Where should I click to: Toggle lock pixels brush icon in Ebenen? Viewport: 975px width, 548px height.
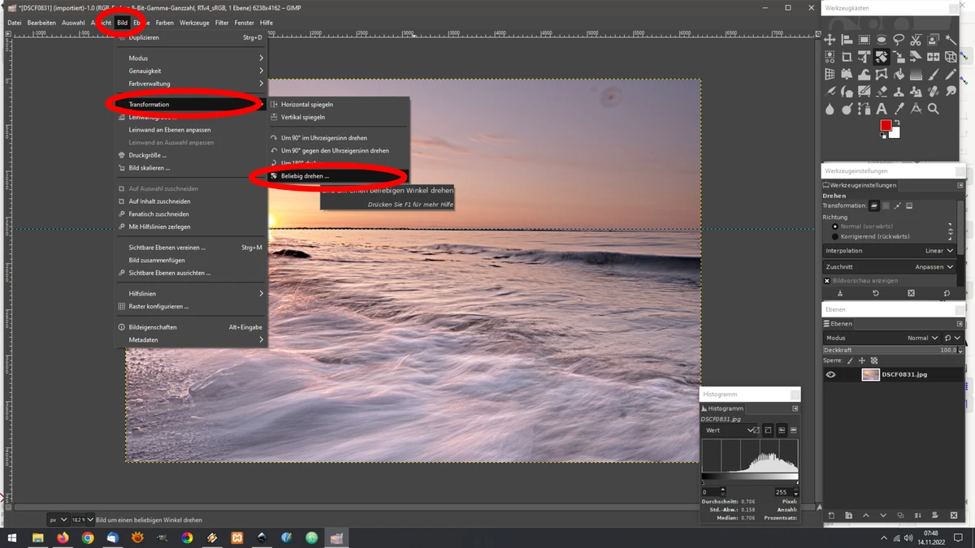click(x=850, y=360)
